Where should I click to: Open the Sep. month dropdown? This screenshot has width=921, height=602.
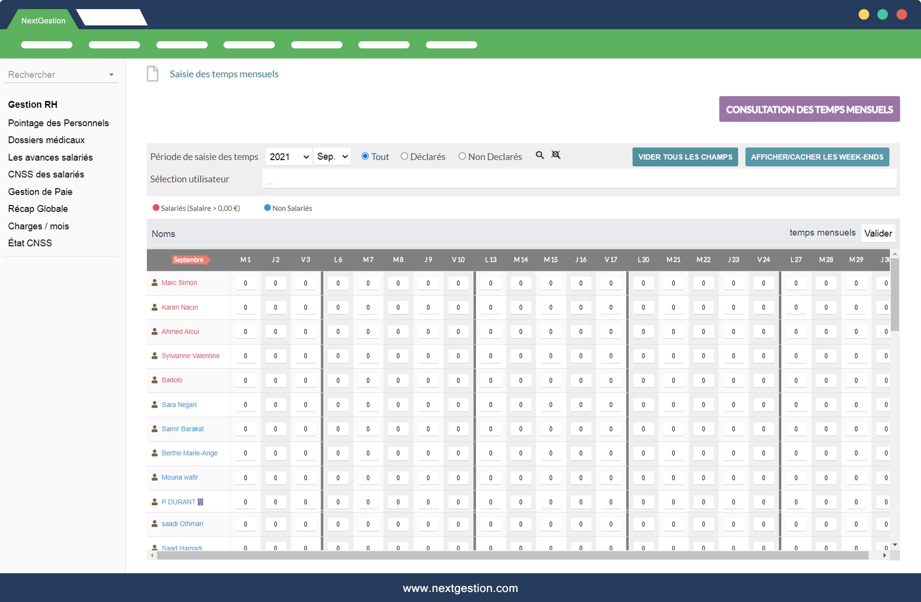click(x=332, y=157)
